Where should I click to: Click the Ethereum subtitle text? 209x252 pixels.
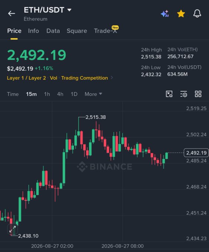point(36,19)
